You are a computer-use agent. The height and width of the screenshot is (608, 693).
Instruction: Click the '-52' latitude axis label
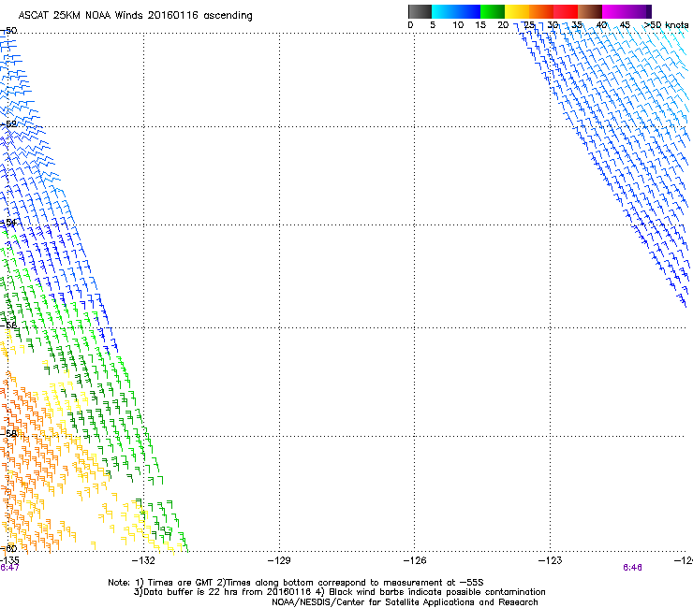point(8,124)
